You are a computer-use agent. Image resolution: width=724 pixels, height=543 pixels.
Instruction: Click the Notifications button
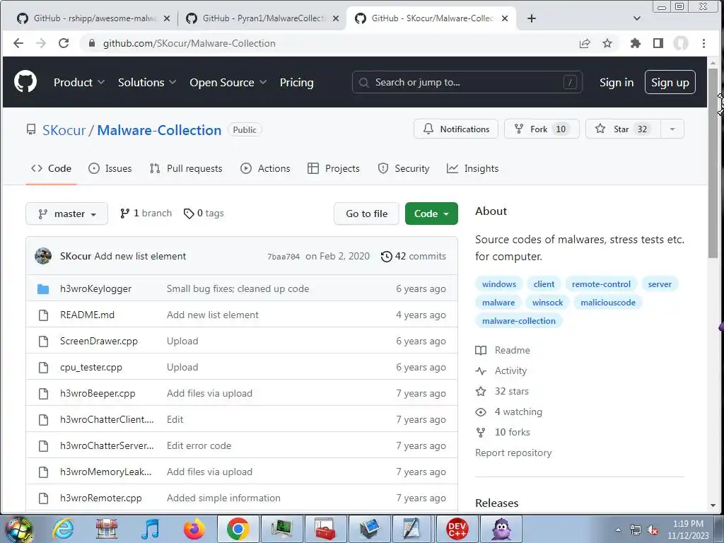tap(456, 129)
